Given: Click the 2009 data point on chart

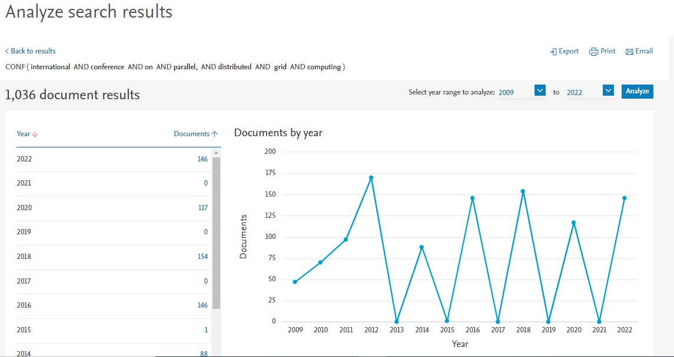Looking at the screenshot, I should [295, 282].
